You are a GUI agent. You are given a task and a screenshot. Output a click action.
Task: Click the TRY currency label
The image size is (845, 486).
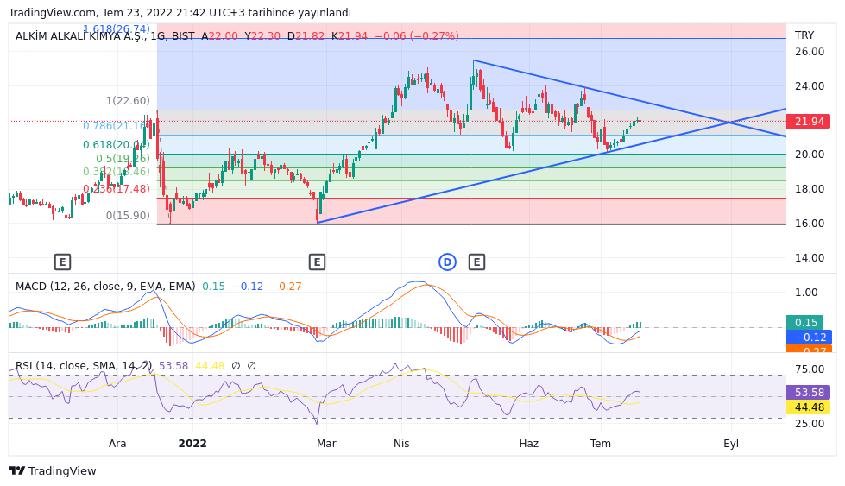(x=804, y=35)
